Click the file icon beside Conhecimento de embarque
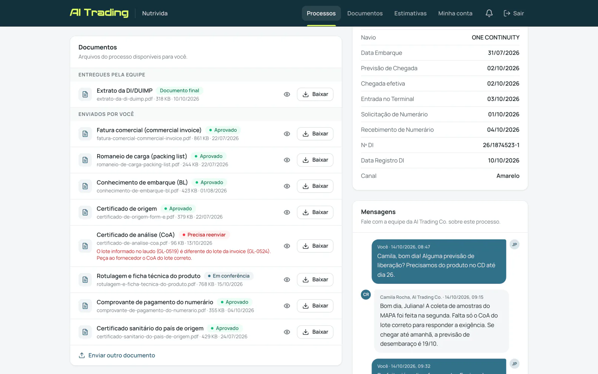This screenshot has height=374, width=598. 85,186
